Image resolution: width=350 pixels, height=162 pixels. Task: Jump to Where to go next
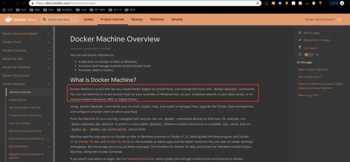308,95
